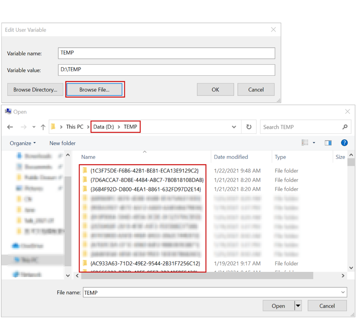
Task: Click the Browse Directory... button
Action: 35,89
